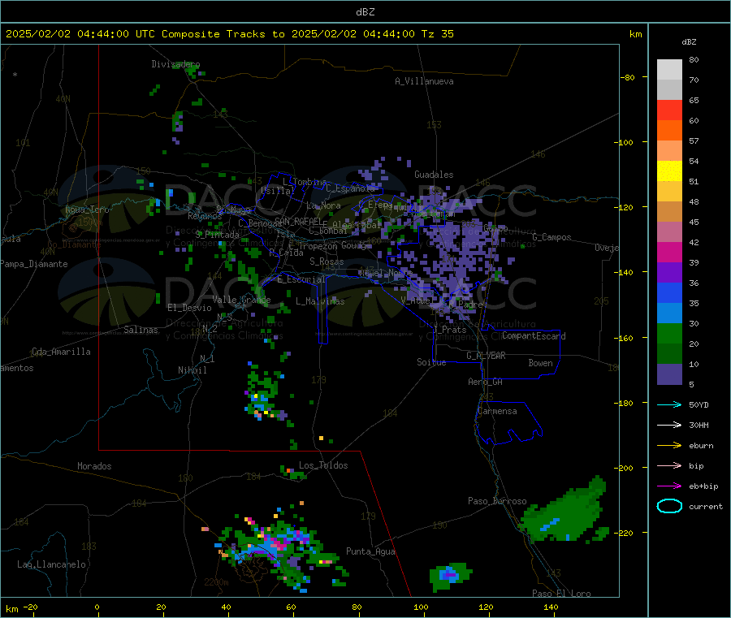The height and width of the screenshot is (618, 731).
Task: Click the L_Malvinas map label
Action: pyautogui.click(x=320, y=301)
